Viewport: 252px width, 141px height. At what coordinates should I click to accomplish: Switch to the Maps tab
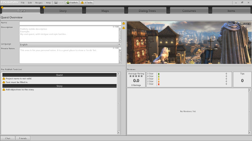[105, 11]
